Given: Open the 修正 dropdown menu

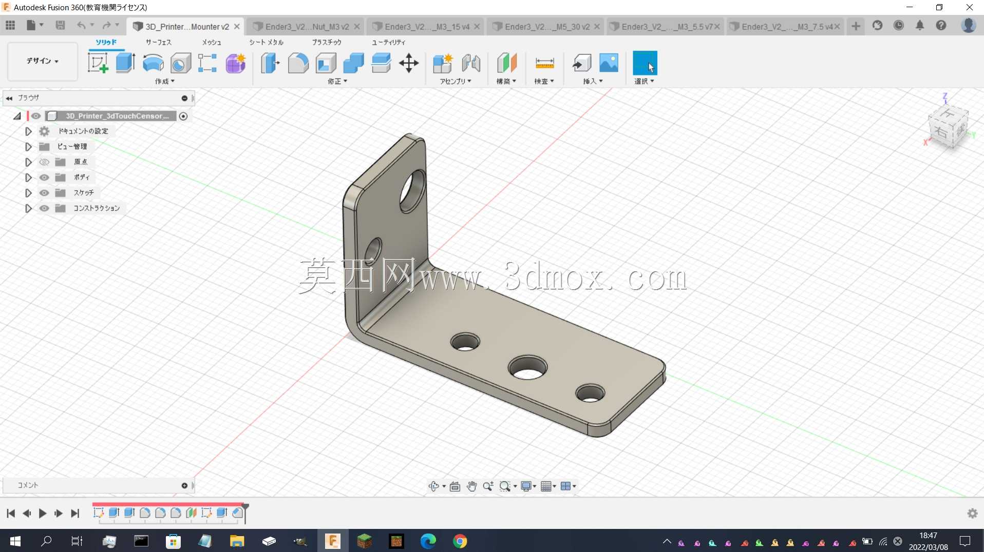Looking at the screenshot, I should [337, 82].
